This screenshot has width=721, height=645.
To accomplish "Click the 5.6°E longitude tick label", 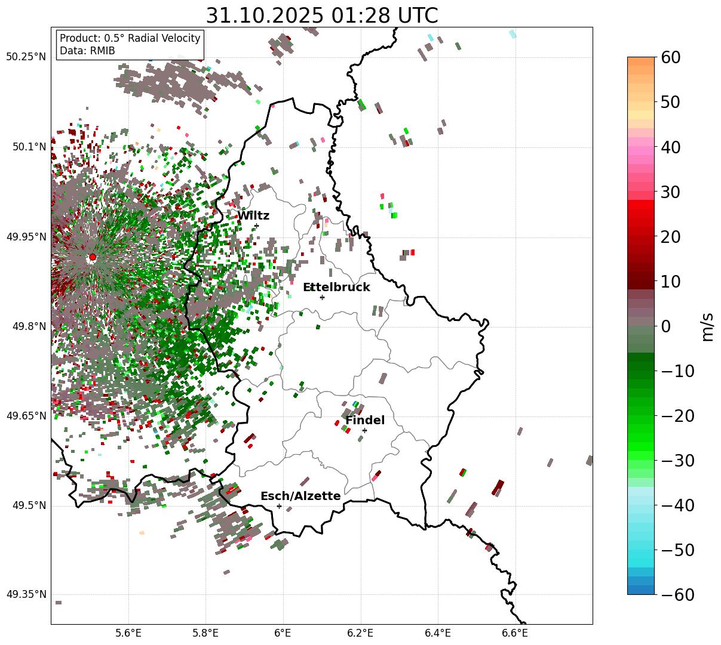I will click(128, 633).
